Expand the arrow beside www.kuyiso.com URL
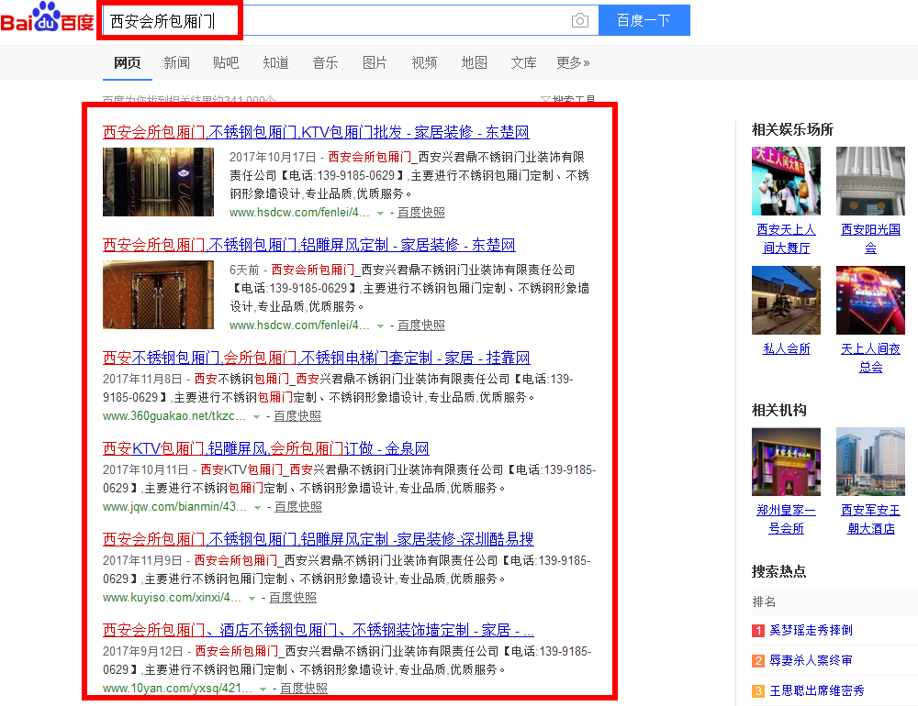This screenshot has height=706, width=918. (x=252, y=598)
